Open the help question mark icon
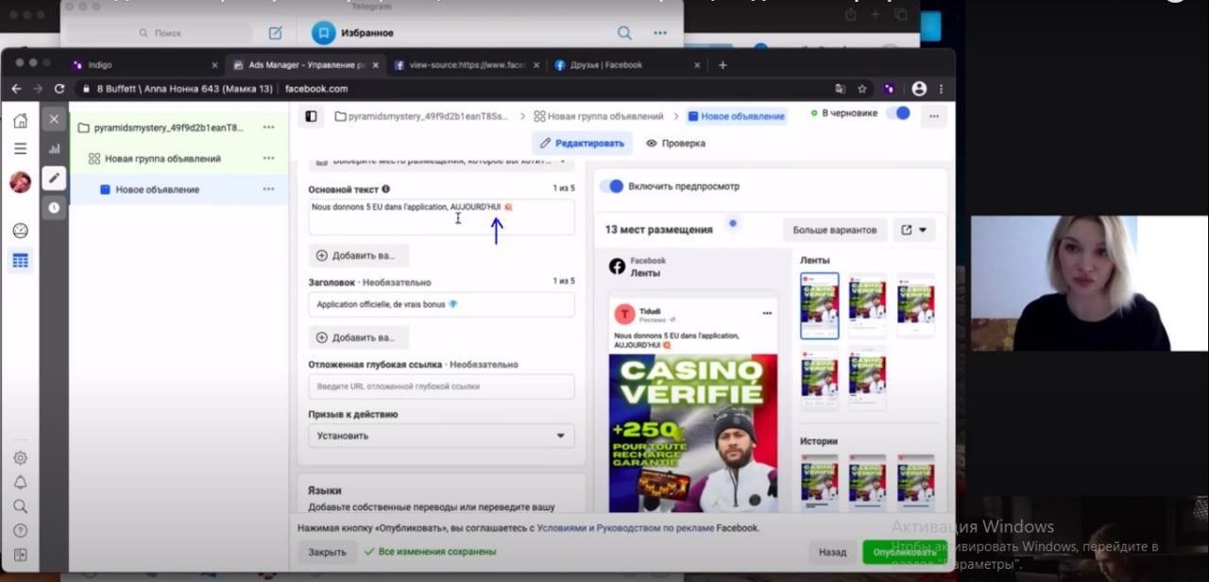The image size is (1209, 582). [20, 531]
